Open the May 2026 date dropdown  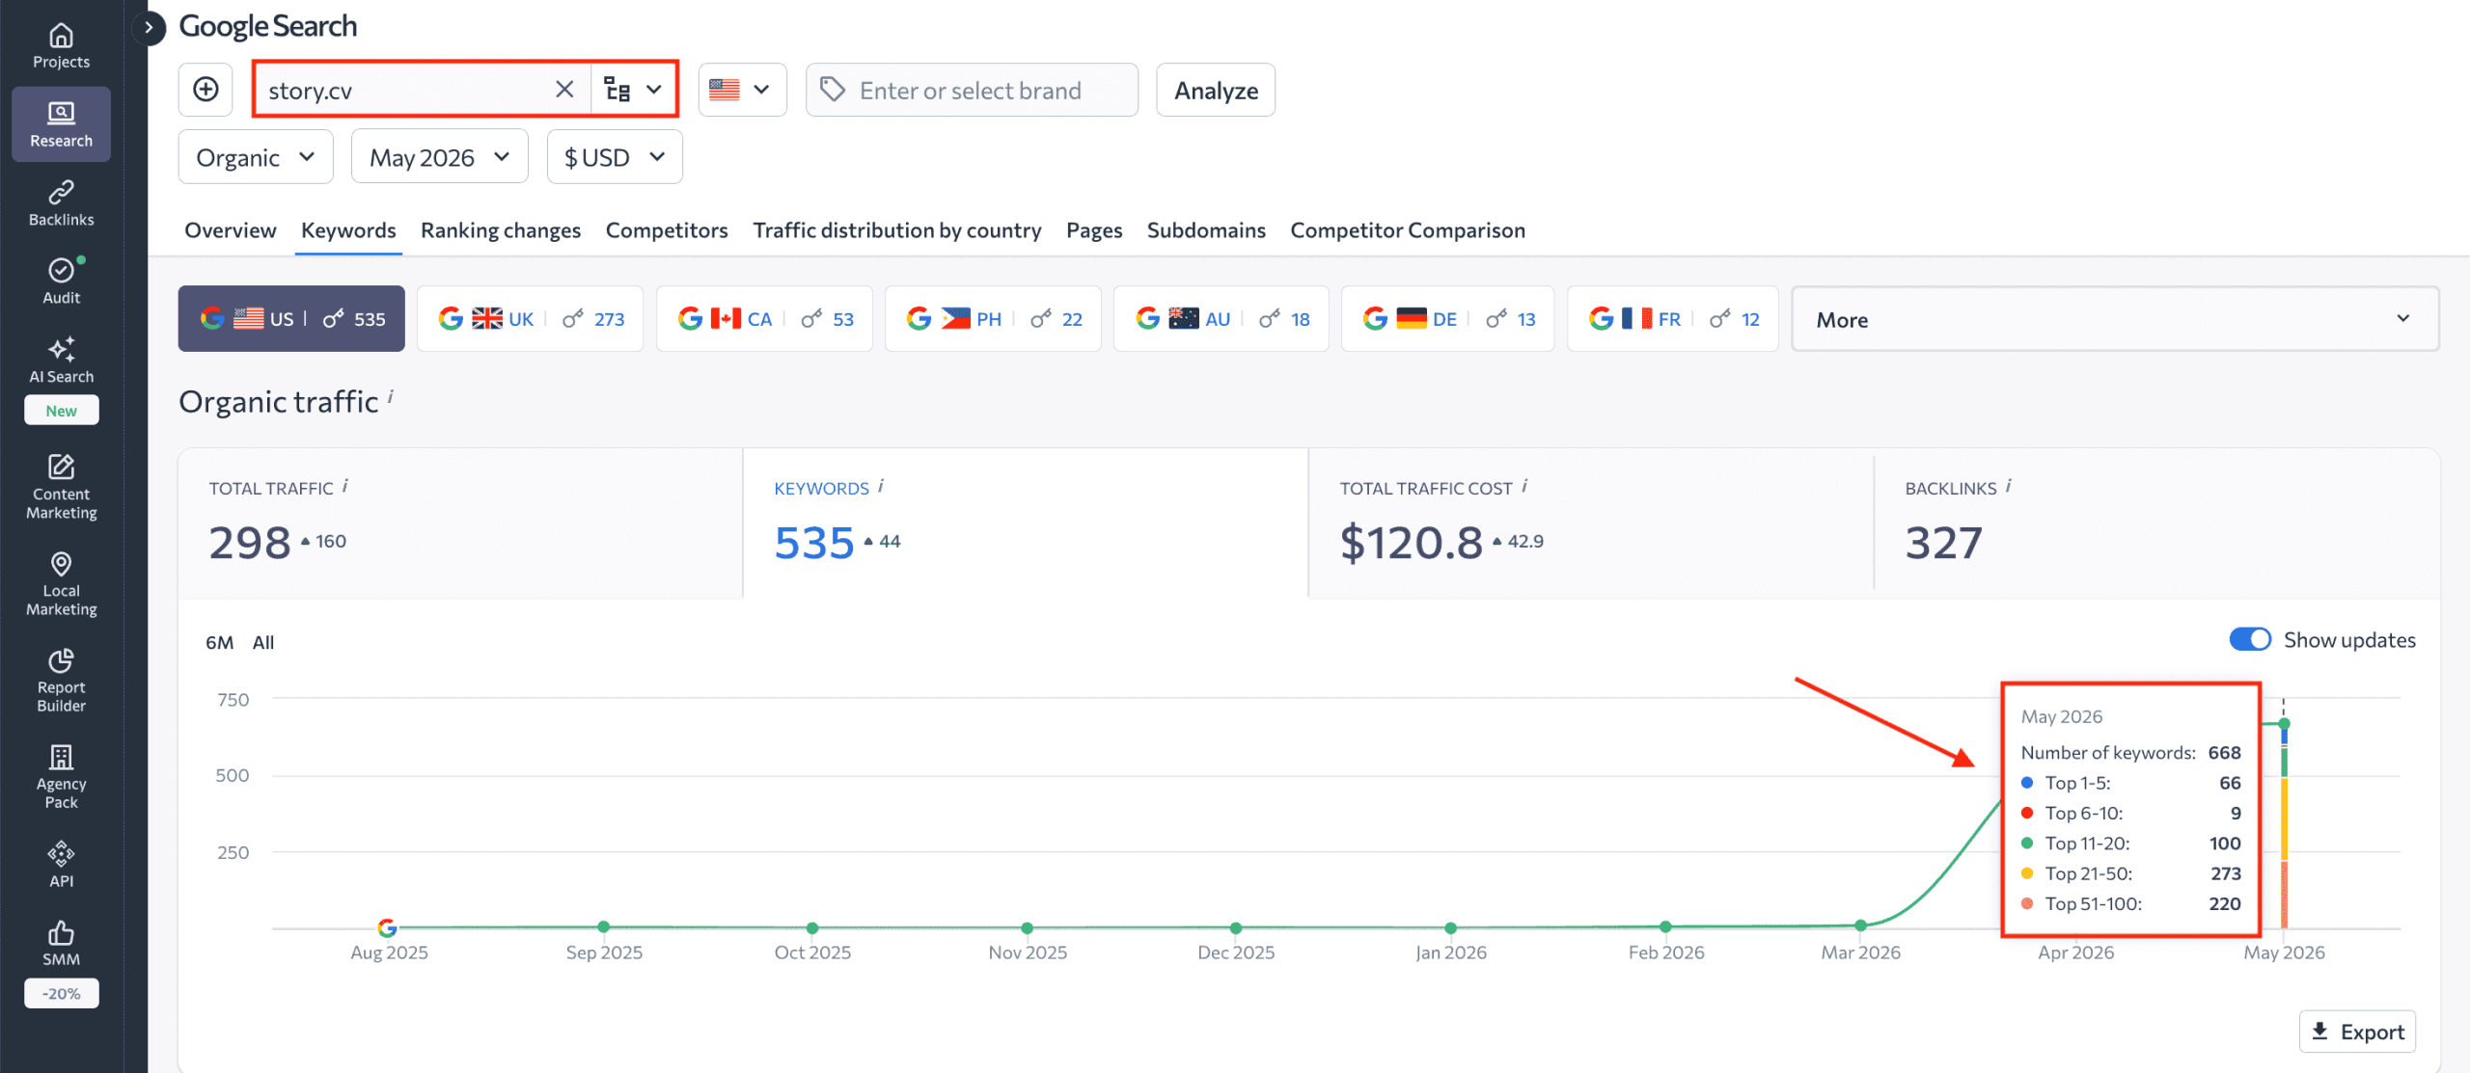coord(439,157)
